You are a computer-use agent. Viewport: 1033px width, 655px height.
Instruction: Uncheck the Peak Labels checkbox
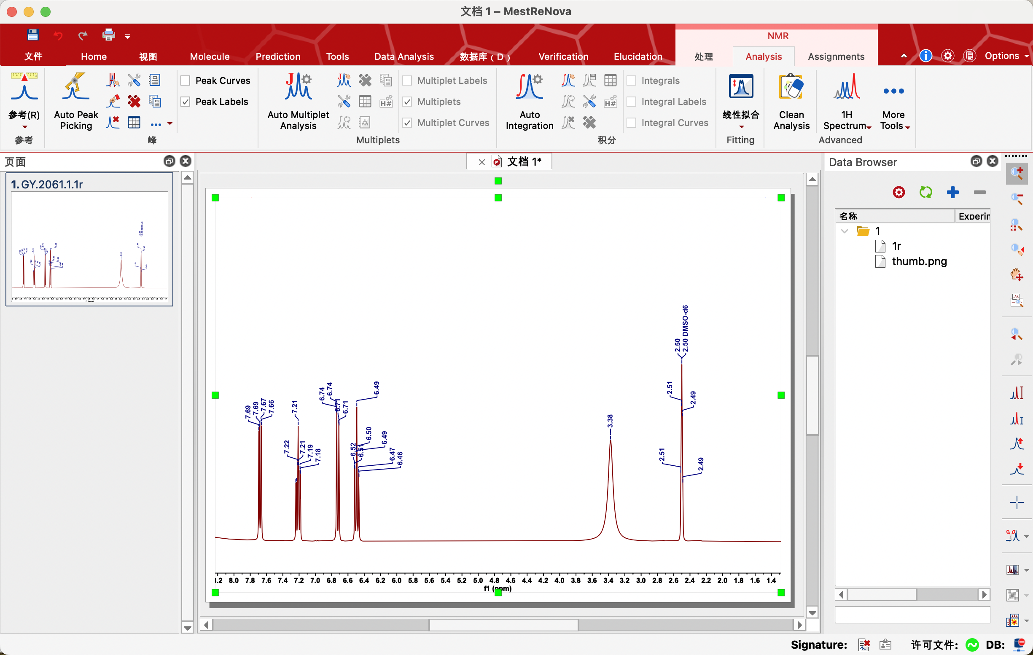click(x=186, y=102)
